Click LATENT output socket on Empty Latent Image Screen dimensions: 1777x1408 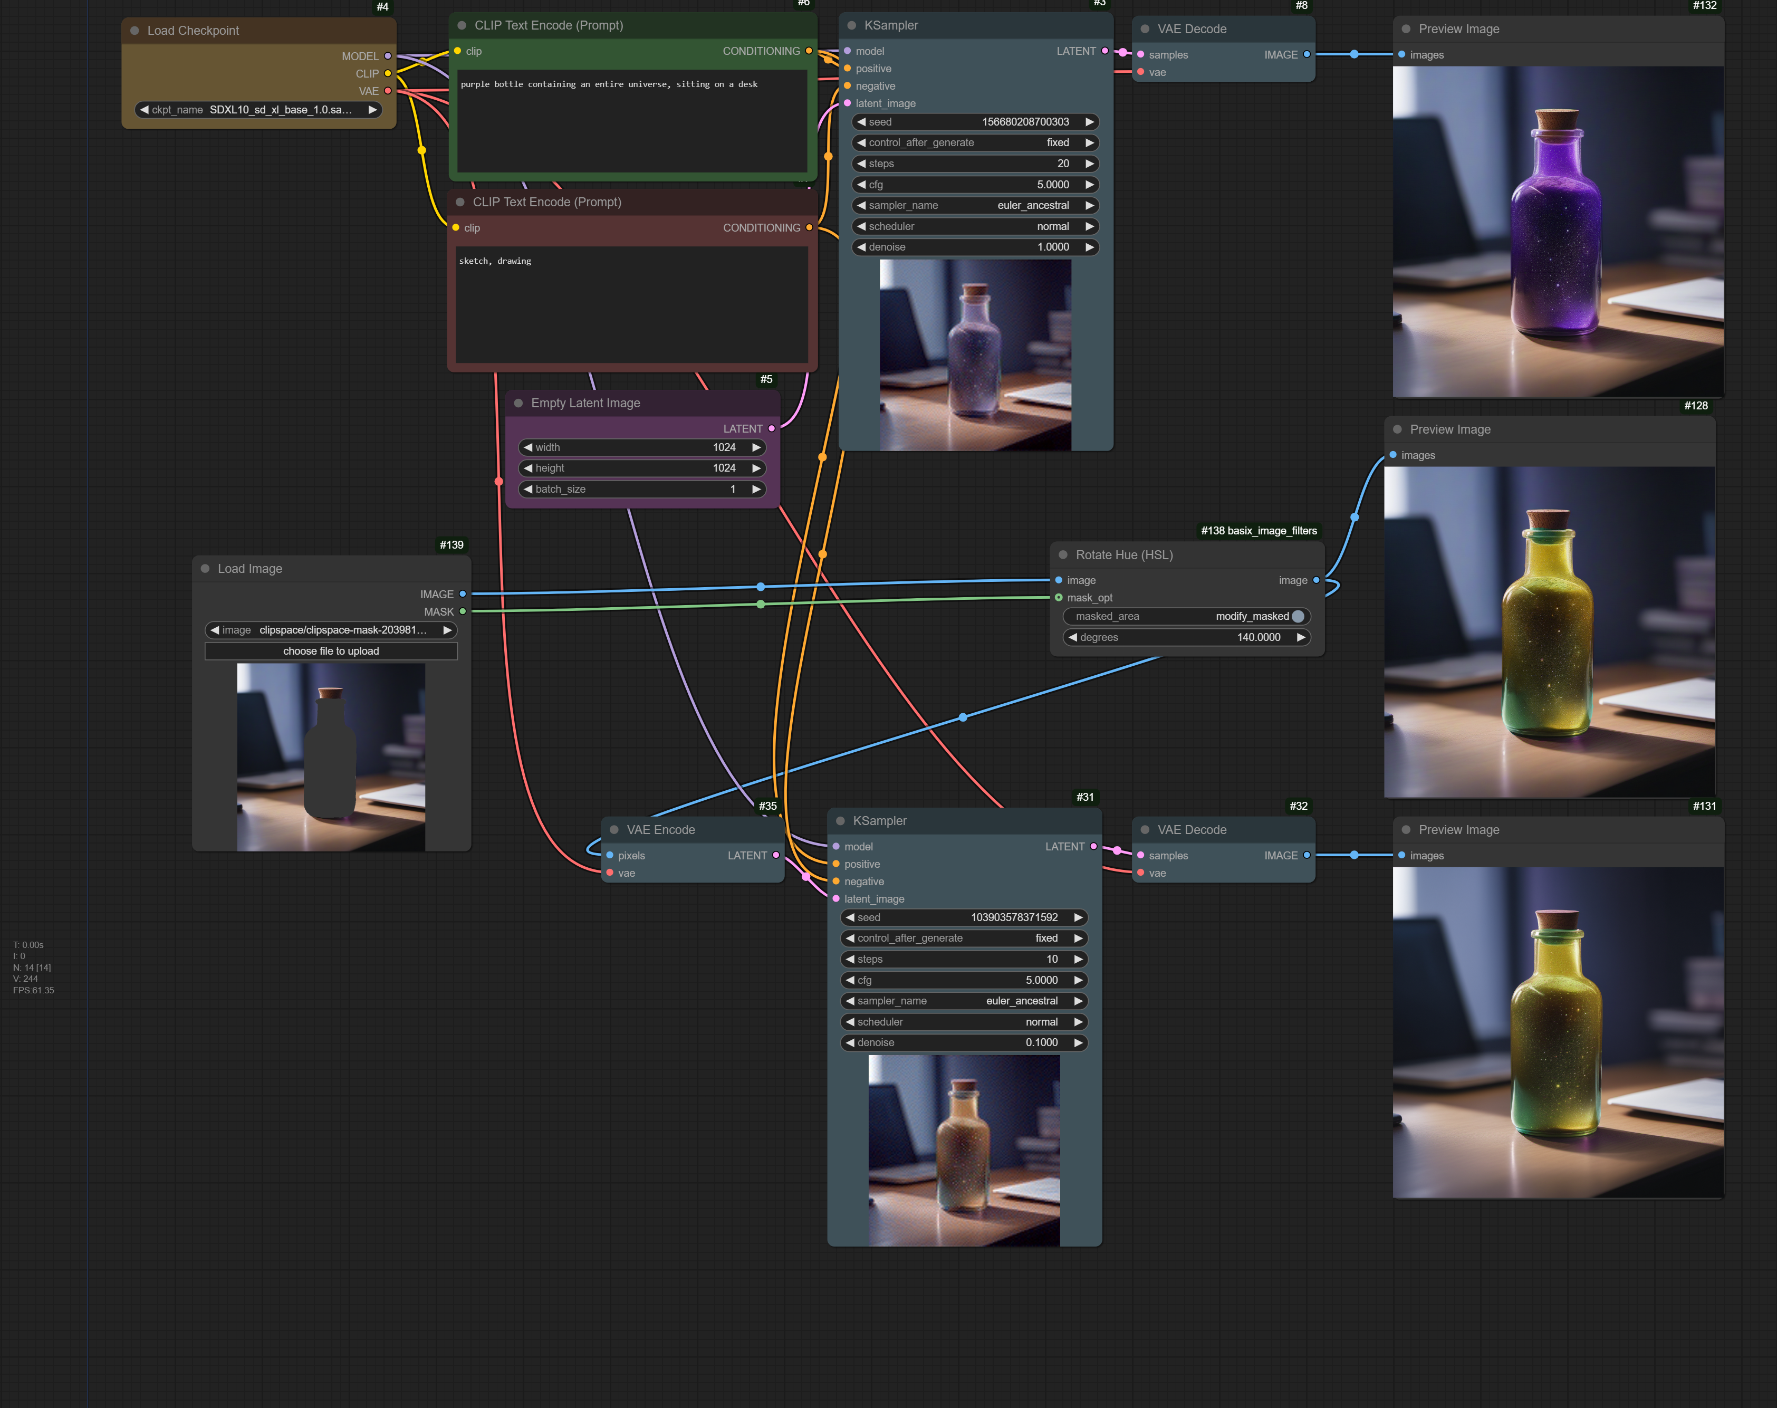(772, 429)
